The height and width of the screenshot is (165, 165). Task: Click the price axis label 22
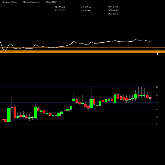pyautogui.click(x=157, y=102)
